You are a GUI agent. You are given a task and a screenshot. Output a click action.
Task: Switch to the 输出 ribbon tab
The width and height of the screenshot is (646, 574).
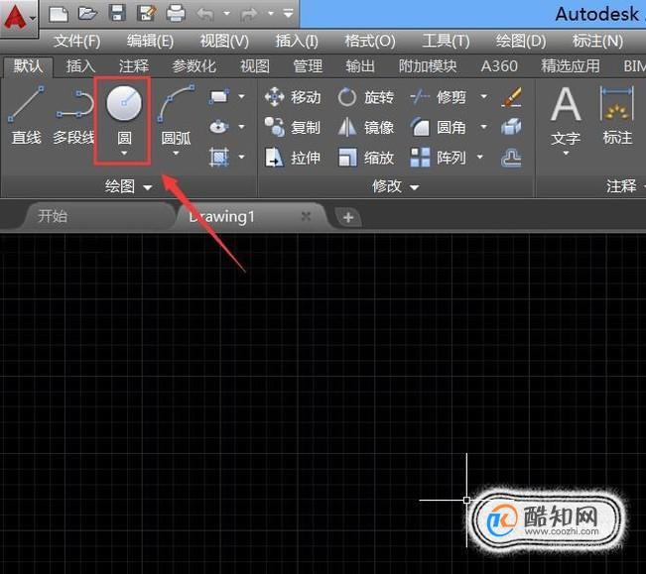[360, 66]
